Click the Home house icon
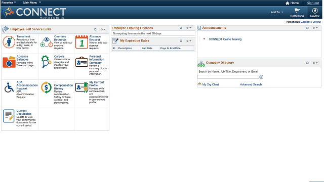Viewport: 324px width, 182px height. 287,3
